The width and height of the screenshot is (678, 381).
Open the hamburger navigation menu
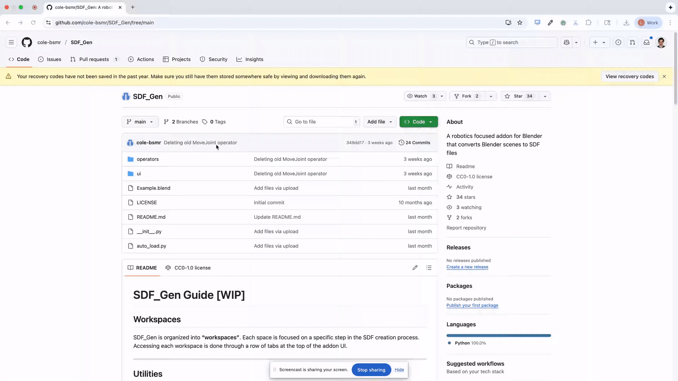click(x=11, y=42)
